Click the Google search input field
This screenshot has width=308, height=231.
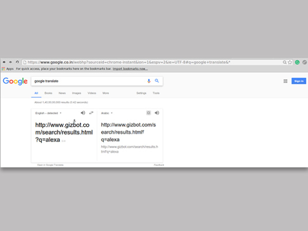pyautogui.click(x=87, y=81)
